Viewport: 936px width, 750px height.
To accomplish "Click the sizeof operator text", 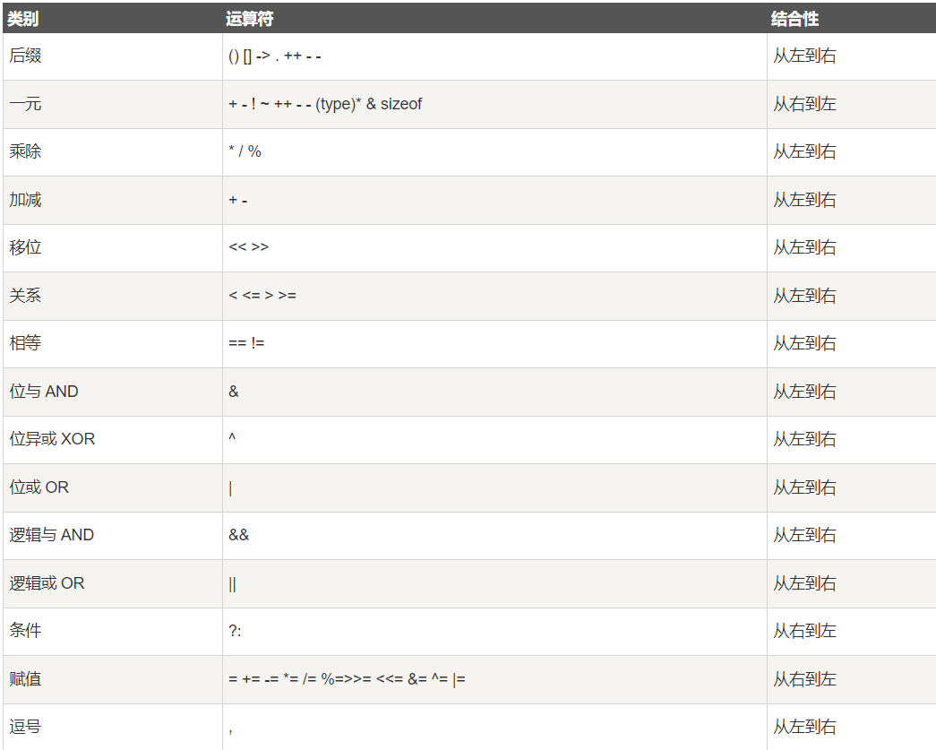I will point(401,104).
